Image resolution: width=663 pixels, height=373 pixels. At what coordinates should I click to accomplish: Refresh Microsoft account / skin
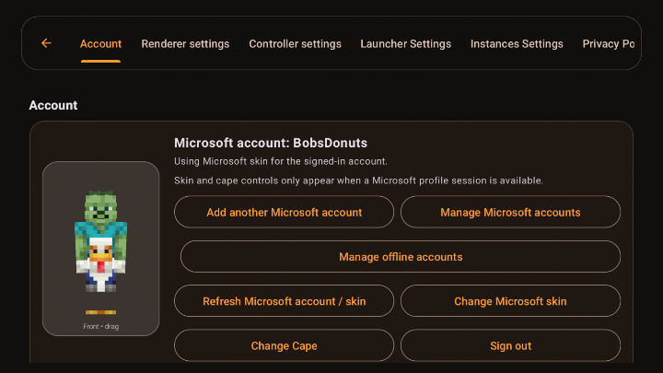click(285, 301)
